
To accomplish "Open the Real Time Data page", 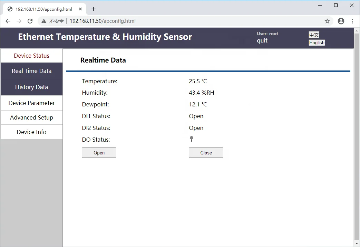I will pyautogui.click(x=31, y=71).
